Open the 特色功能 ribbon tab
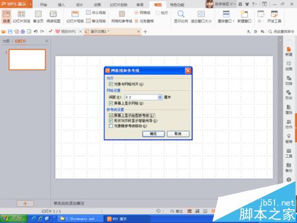Image resolution: width=297 pixels, height=223 pixels. 177,4
